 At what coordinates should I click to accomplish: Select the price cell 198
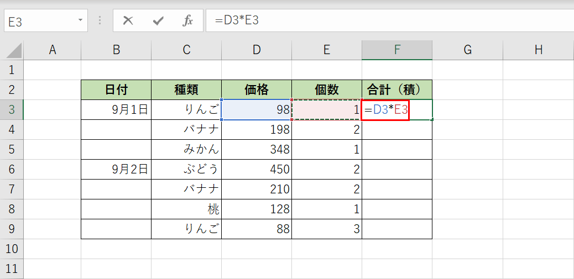[257, 129]
